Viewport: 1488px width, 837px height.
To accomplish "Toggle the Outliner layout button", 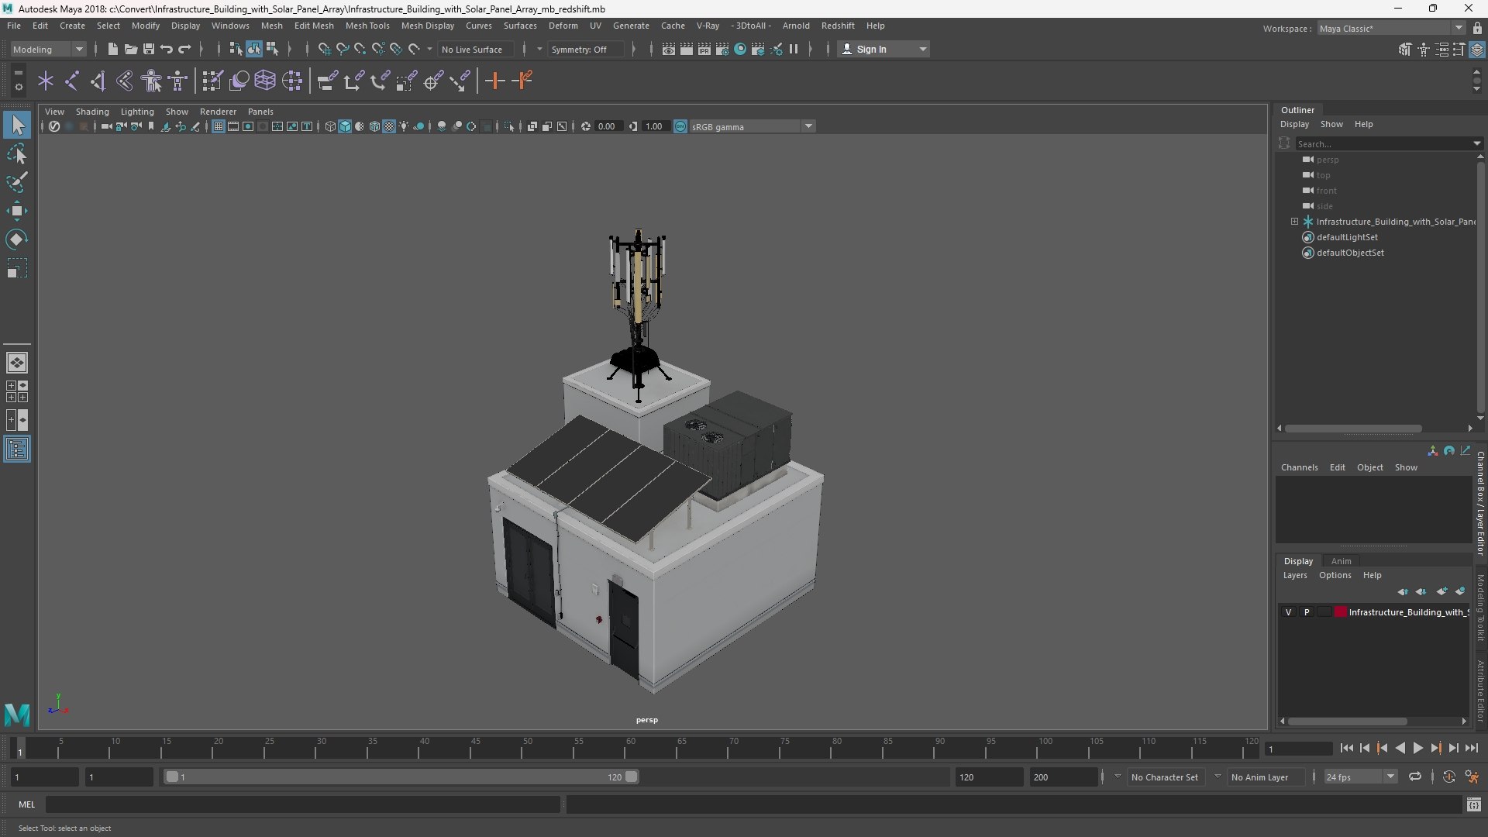I will (x=17, y=449).
